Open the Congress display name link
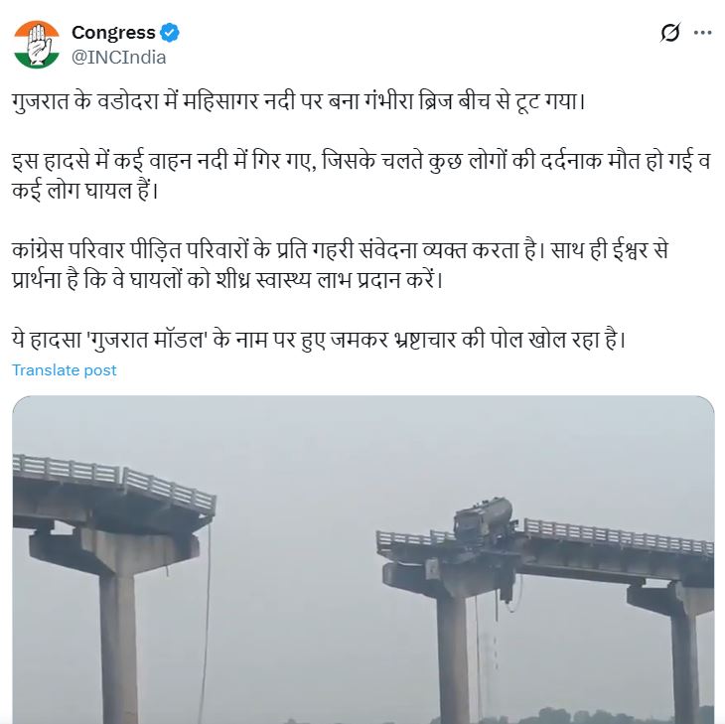The height and width of the screenshot is (724, 725). [x=114, y=33]
